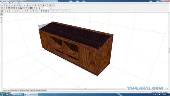The width and height of the screenshot is (170, 96).
Task: Click the volume speaker icon in the system tray
Action: tap(160, 95)
